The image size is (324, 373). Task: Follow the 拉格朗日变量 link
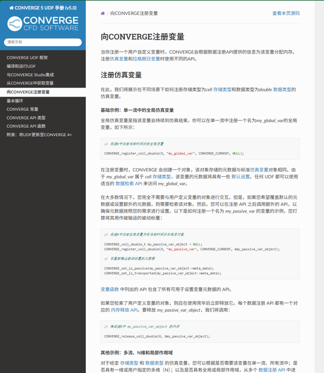click(x=146, y=59)
